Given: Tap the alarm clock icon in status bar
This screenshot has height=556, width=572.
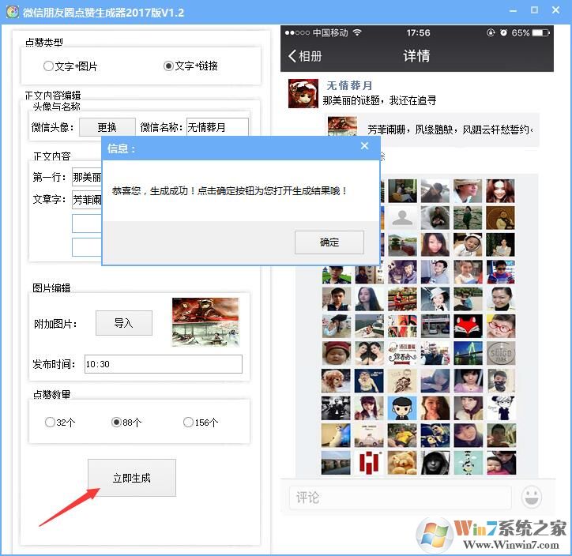Looking at the screenshot, I should 503,33.
